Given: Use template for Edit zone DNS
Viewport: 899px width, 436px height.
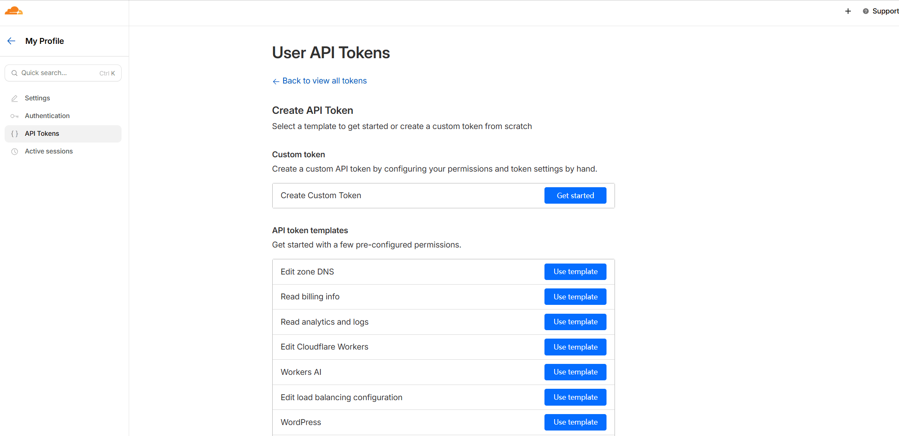Looking at the screenshot, I should click(x=575, y=272).
